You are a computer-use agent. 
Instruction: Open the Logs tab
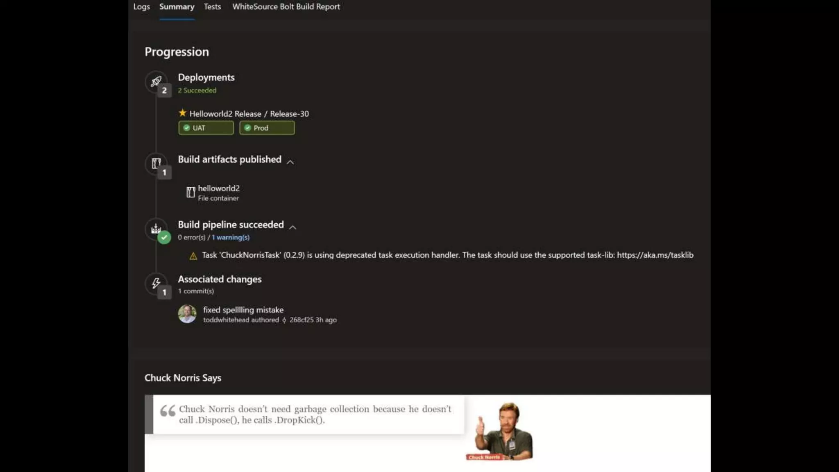pos(141,7)
